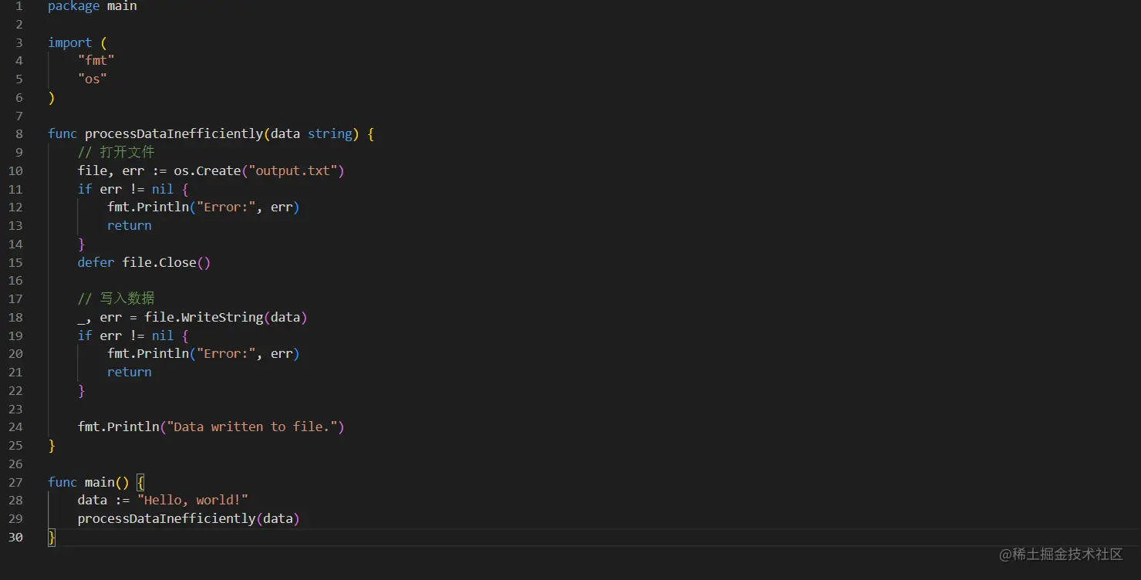Click the 'data' variable on line 28
Viewport: 1141px width, 580px height.
tap(93, 500)
